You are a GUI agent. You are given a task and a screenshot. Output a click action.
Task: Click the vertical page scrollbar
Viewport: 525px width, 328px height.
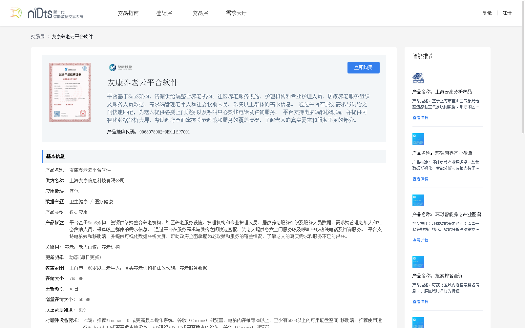[523, 67]
